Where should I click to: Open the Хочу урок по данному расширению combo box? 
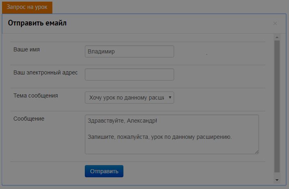tap(129, 98)
